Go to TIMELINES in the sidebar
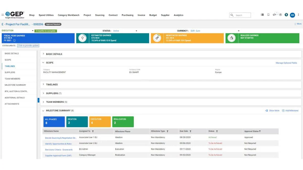The image size is (303, 170). 10,66
